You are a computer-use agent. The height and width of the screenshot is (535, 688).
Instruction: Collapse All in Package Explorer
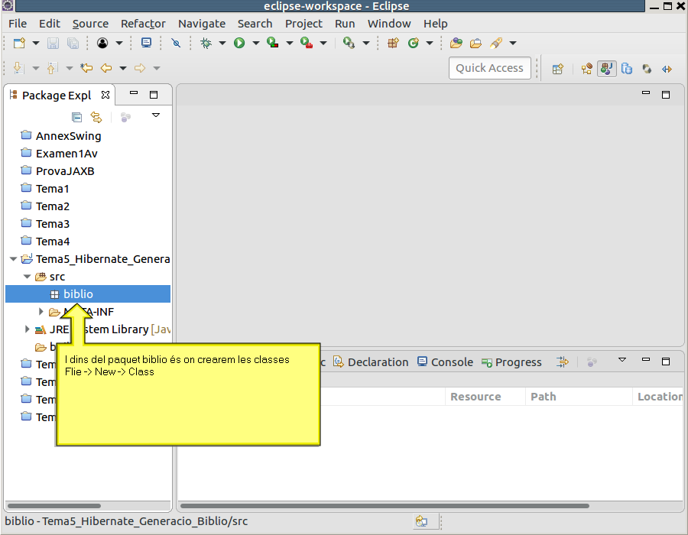[x=76, y=117]
